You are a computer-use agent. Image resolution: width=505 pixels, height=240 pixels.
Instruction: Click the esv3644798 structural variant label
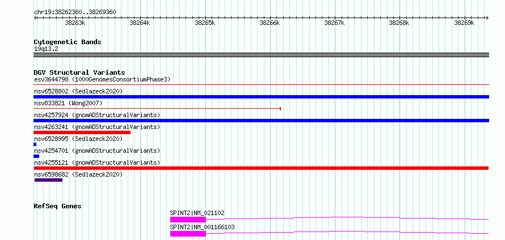pos(102,79)
